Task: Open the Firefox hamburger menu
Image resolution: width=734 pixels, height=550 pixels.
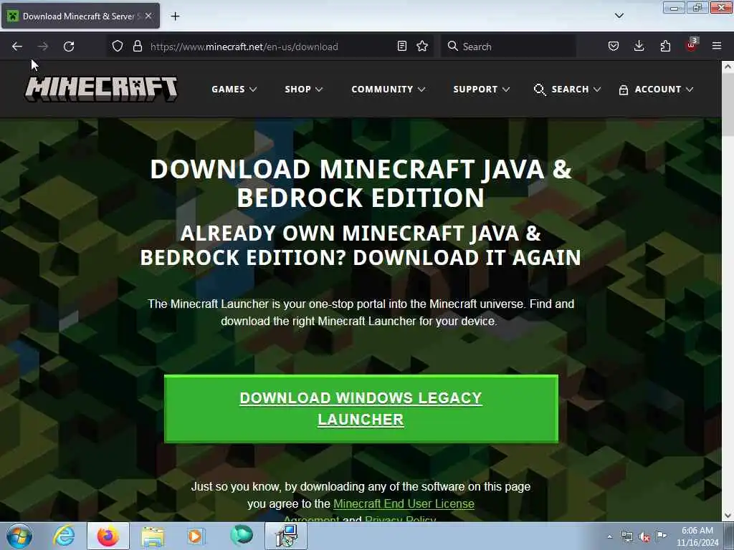Action: coord(717,46)
